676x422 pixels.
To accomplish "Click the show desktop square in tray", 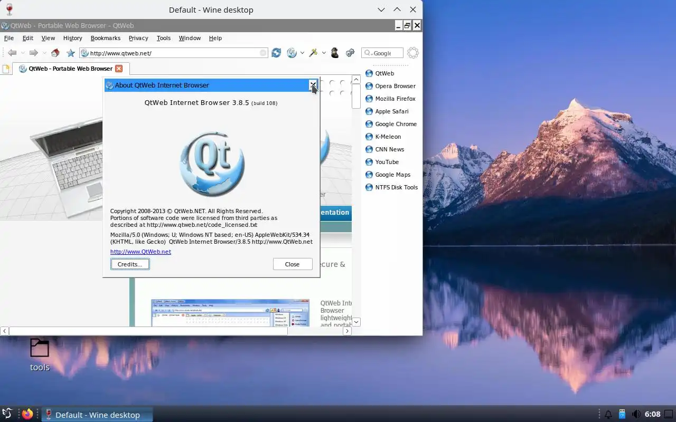I will (x=669, y=415).
